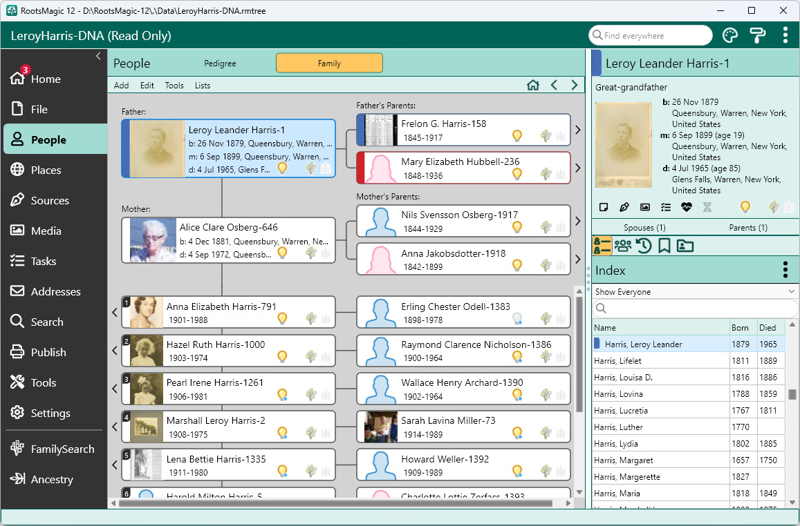
Task: Click the Find everywhere search box
Action: tap(651, 36)
